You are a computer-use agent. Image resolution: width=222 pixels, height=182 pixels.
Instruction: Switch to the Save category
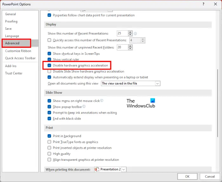[8, 28]
